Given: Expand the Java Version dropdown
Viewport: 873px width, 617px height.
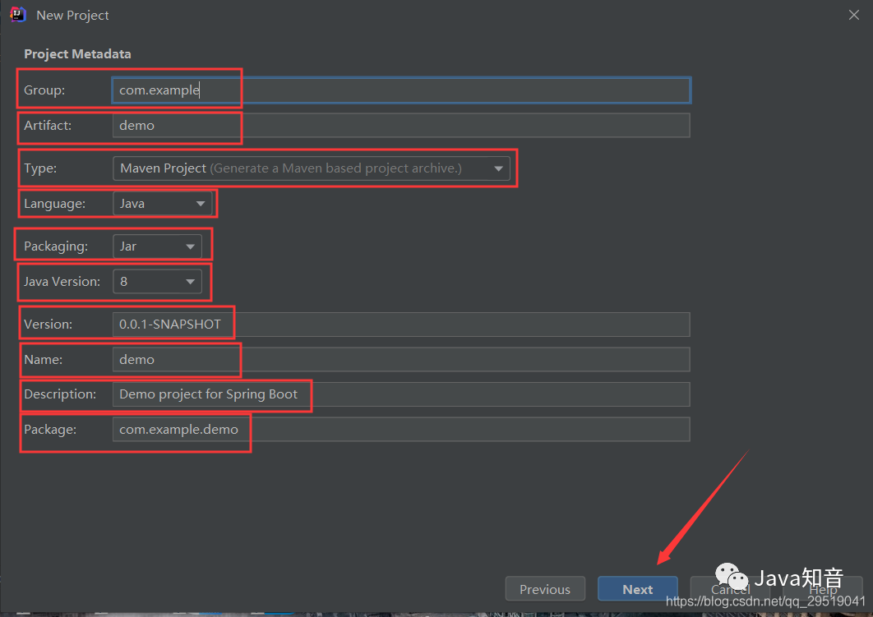Looking at the screenshot, I should 157,282.
